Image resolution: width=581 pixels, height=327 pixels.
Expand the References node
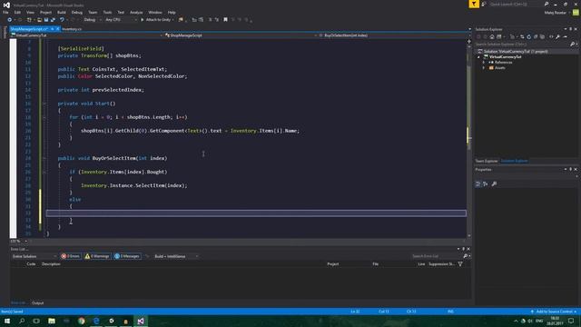(484, 63)
